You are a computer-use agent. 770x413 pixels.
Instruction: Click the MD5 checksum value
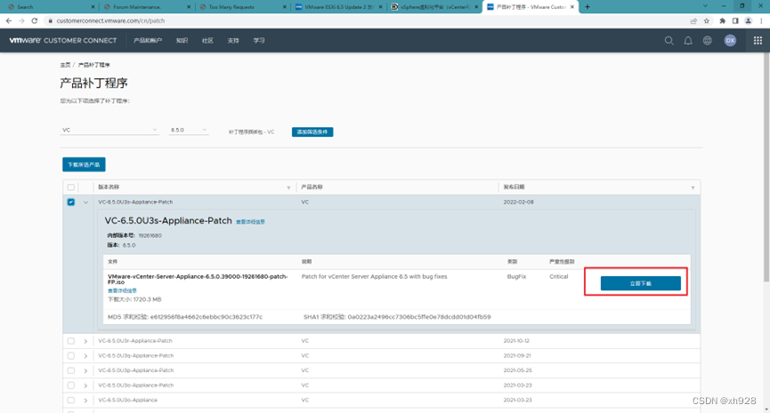point(207,317)
